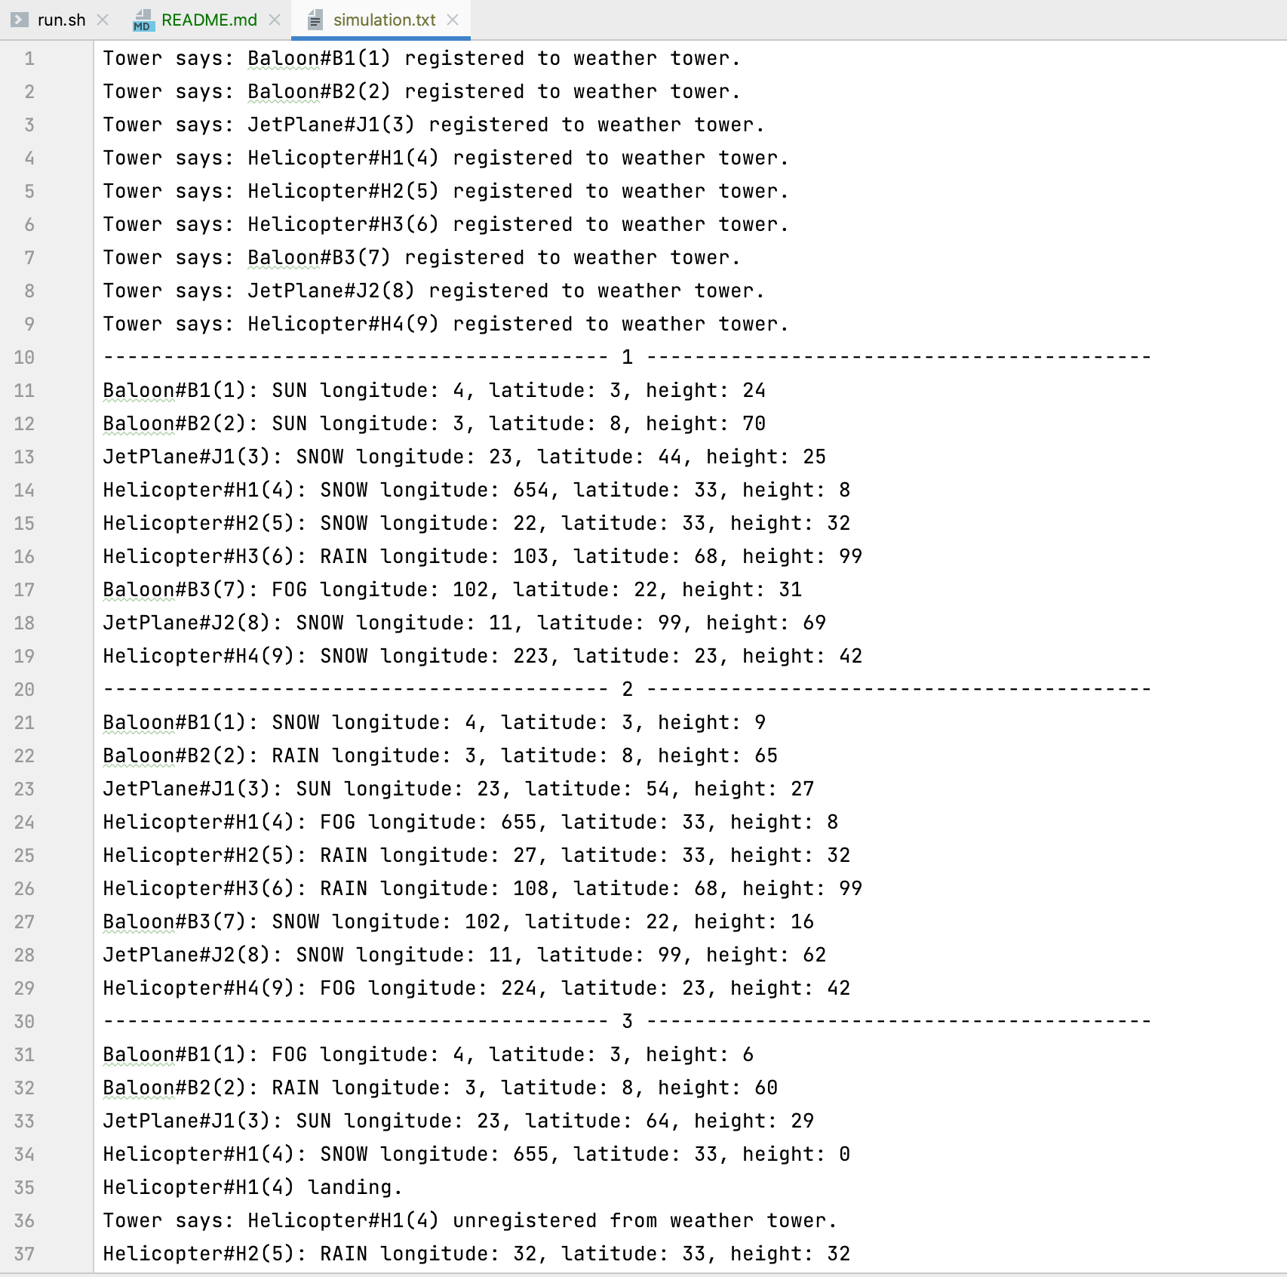This screenshot has width=1287, height=1277.
Task: Click line 'JetPlane#J2(8): SNOW ... height: 62'
Action: click(x=465, y=955)
